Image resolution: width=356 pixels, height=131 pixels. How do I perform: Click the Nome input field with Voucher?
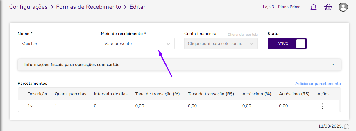(x=54, y=44)
